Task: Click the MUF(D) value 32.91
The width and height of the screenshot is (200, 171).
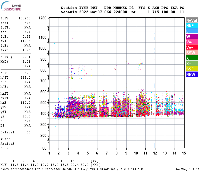Action: tap(25, 57)
